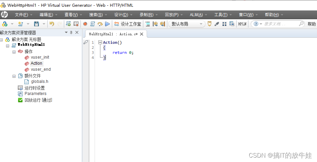This screenshot has width=317, height=162.
Task: Click the floppy disk save icon
Action: point(36,24)
